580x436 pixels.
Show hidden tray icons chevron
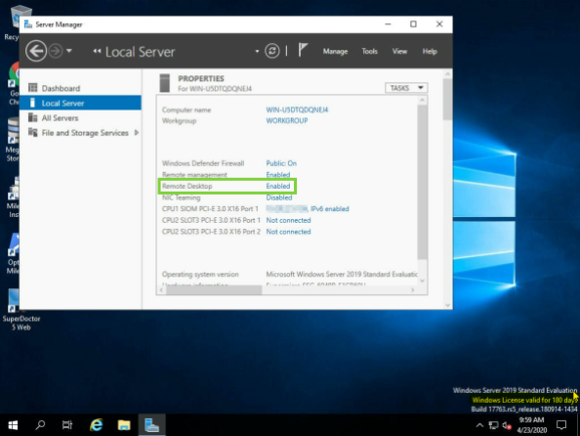[479, 425]
